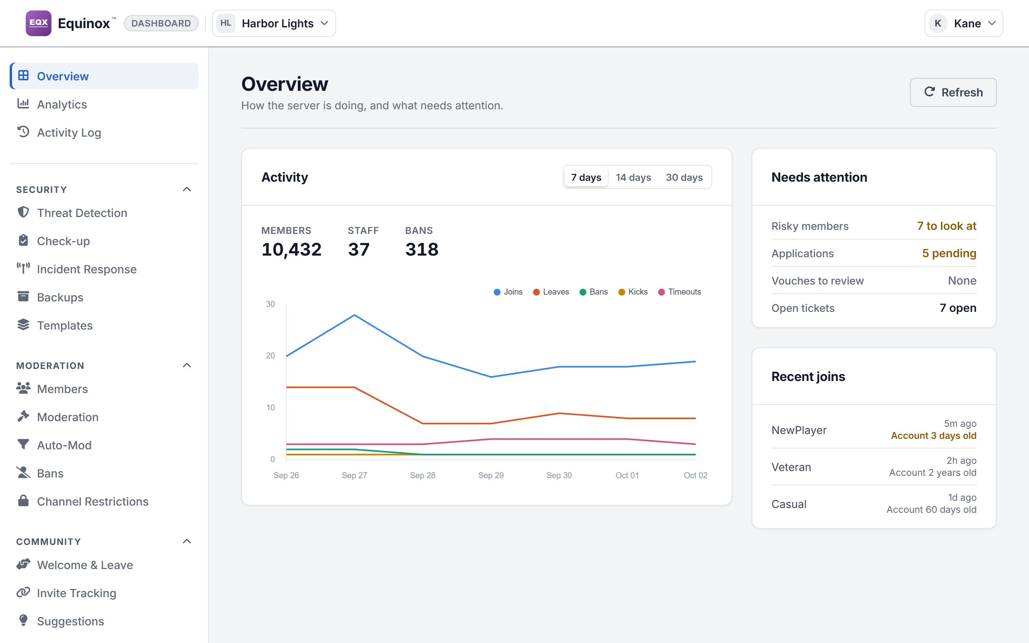
Task: Go to Channel Restrictions page
Action: 104,501
